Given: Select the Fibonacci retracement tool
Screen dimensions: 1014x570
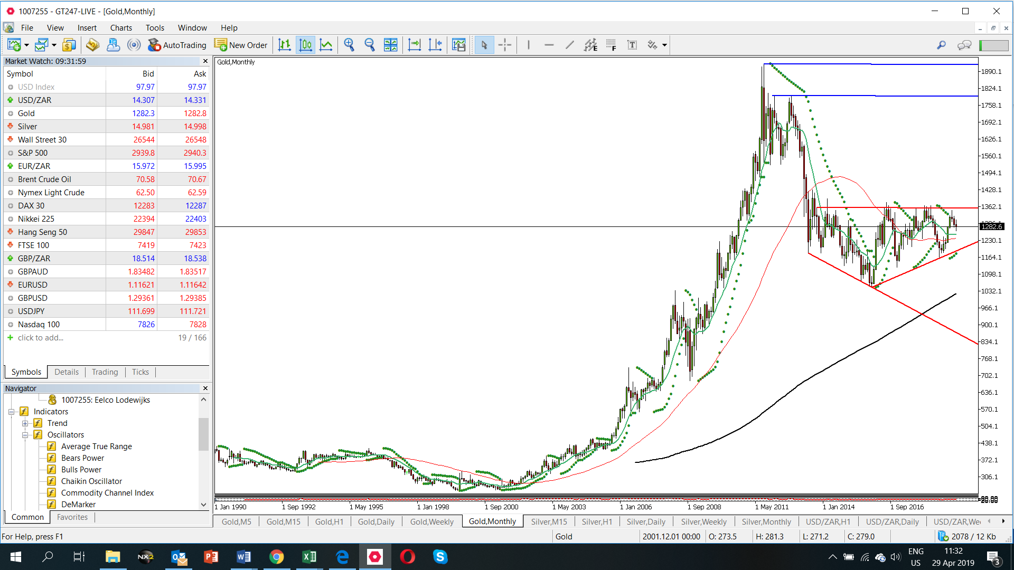Looking at the screenshot, I should point(611,45).
